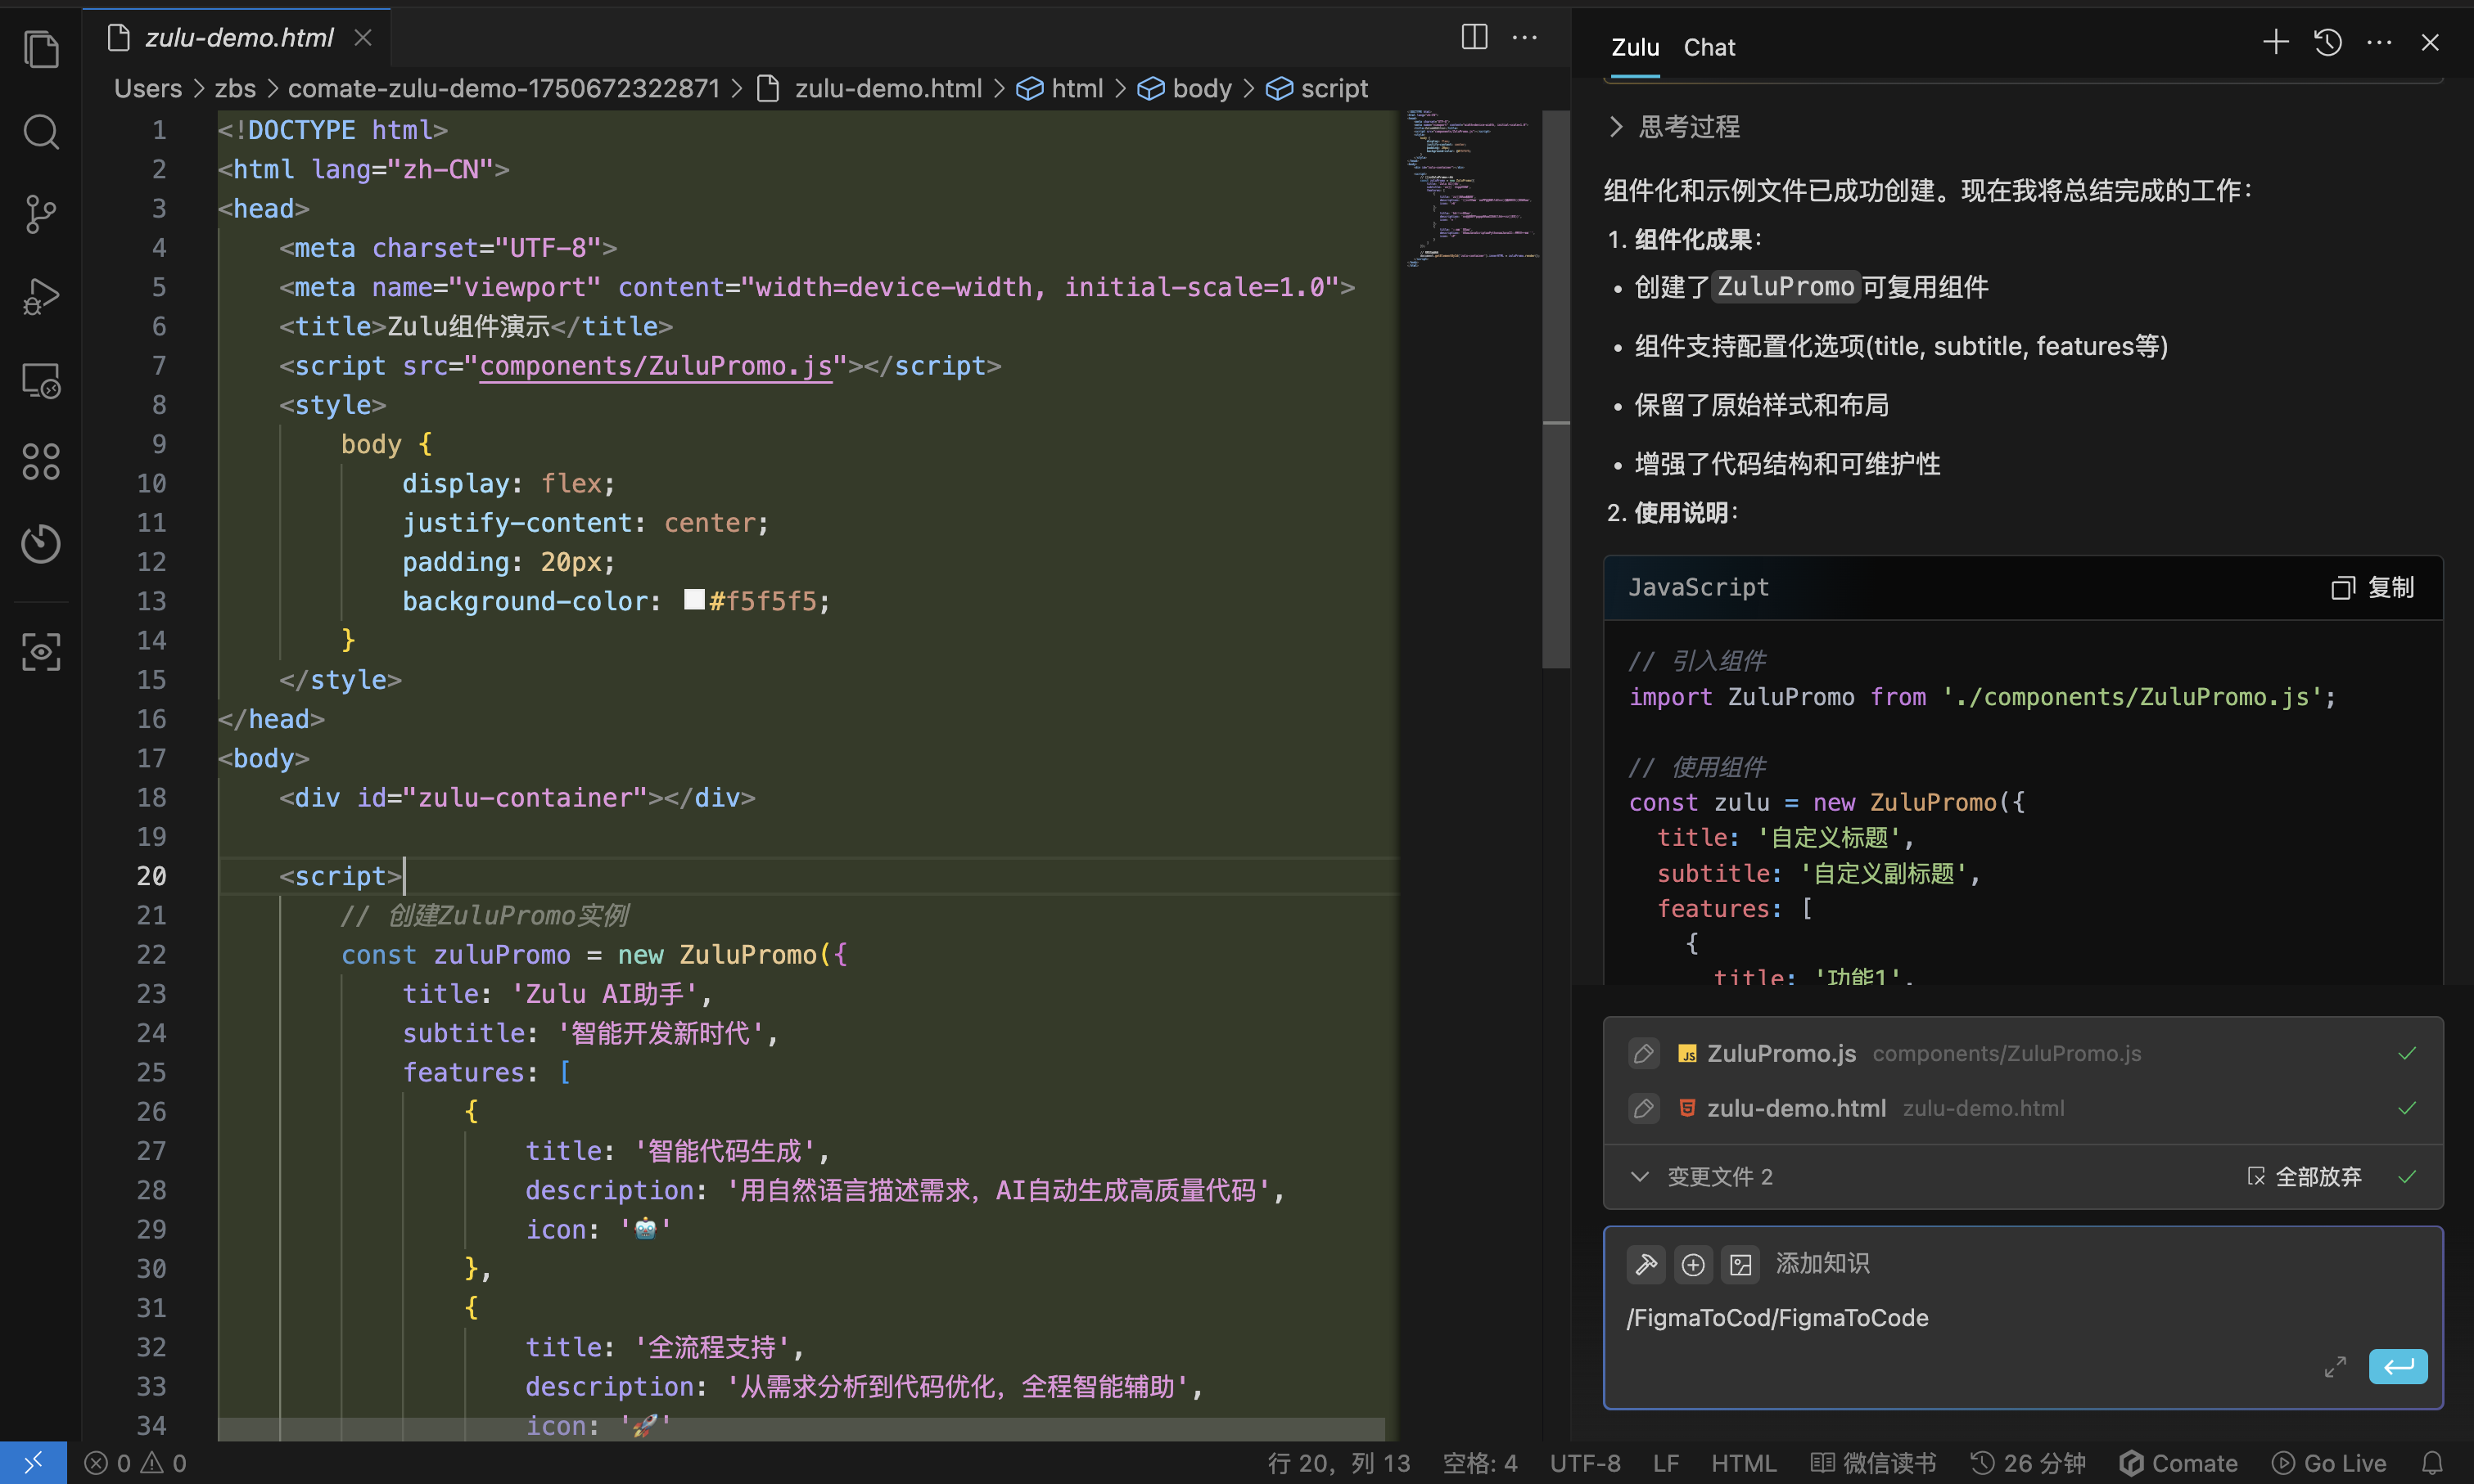Open the Extensions view

click(x=40, y=461)
